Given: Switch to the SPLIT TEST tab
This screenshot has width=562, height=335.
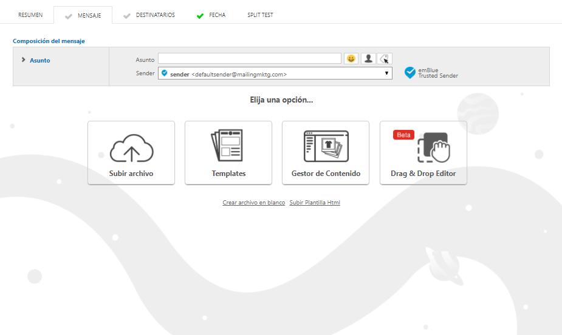Looking at the screenshot, I should pos(260,15).
